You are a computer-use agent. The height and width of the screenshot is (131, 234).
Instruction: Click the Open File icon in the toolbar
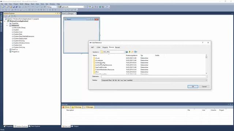tap(11, 7)
